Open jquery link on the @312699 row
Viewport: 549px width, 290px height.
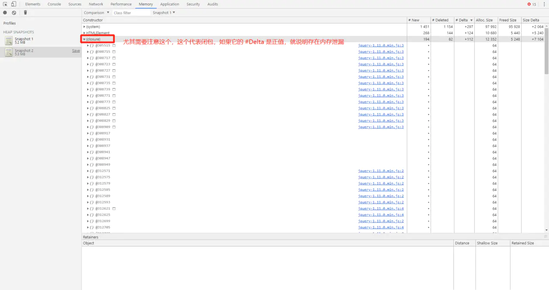381,221
